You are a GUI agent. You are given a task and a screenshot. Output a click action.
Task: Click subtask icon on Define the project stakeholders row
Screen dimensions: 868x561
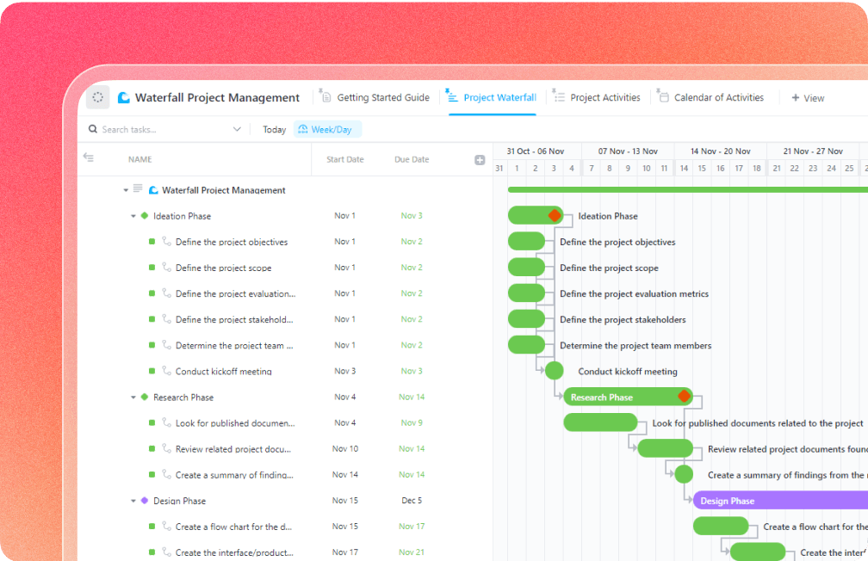[167, 318]
